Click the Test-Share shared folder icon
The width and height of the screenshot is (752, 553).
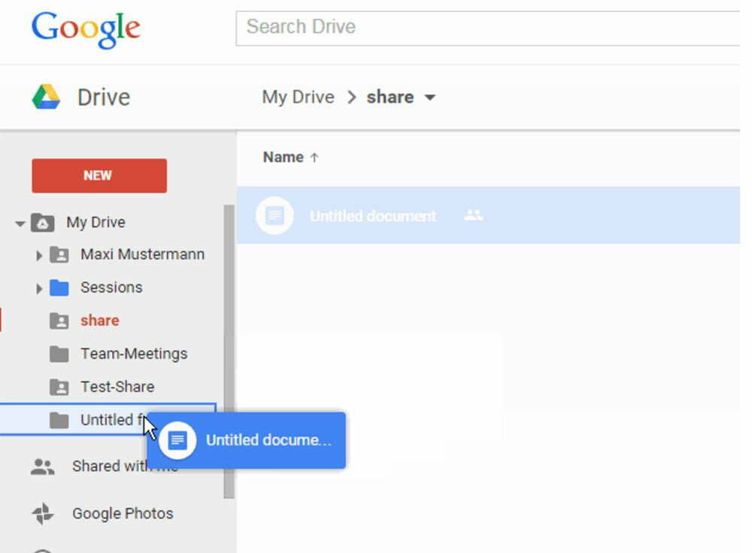[59, 387]
